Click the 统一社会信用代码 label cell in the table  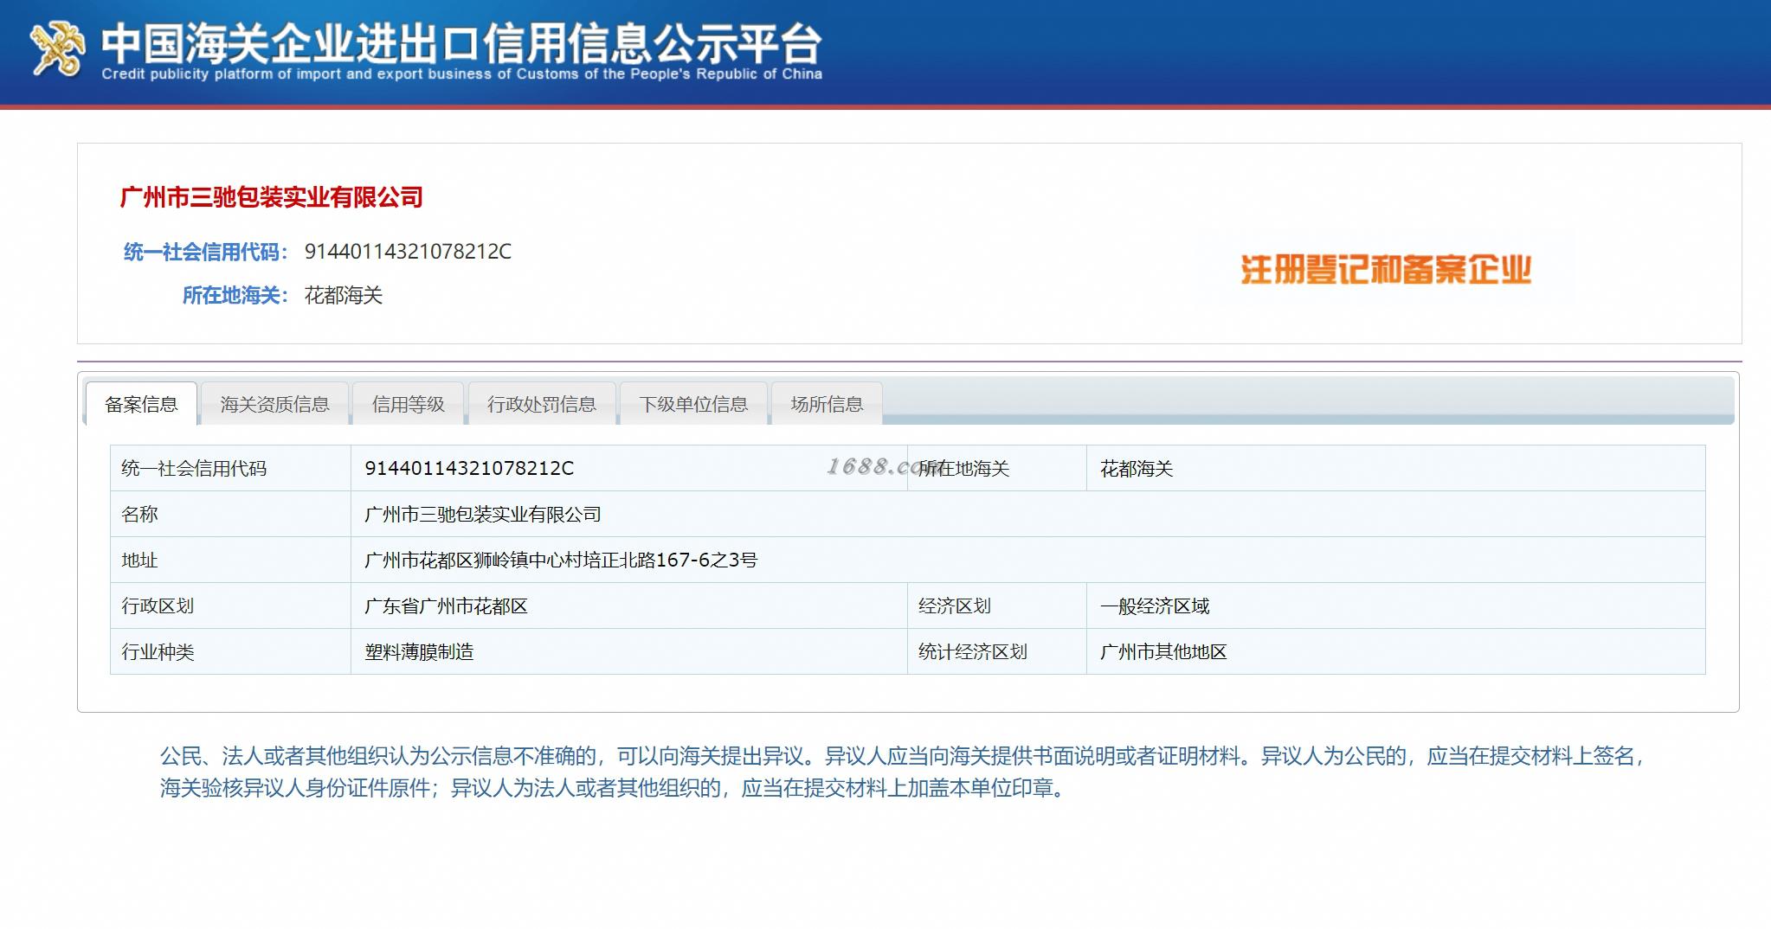(230, 468)
